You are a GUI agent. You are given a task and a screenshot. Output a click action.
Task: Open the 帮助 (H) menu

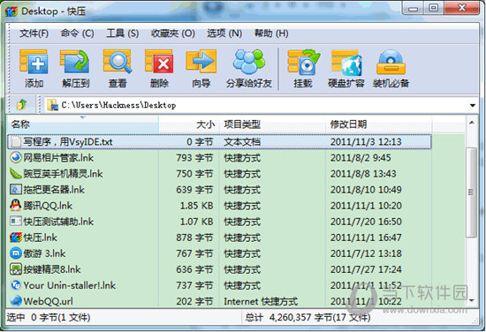coord(271,34)
